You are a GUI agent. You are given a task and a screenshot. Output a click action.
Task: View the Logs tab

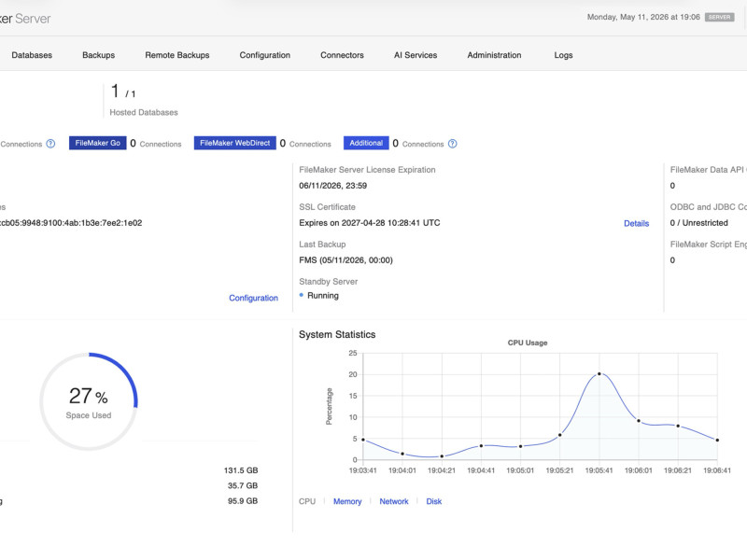[x=563, y=55]
